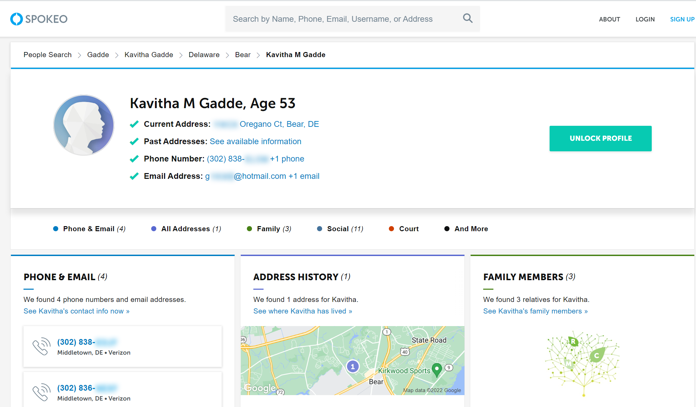Click See where Kavitha has lived link
This screenshot has height=407, width=696.
(x=303, y=311)
